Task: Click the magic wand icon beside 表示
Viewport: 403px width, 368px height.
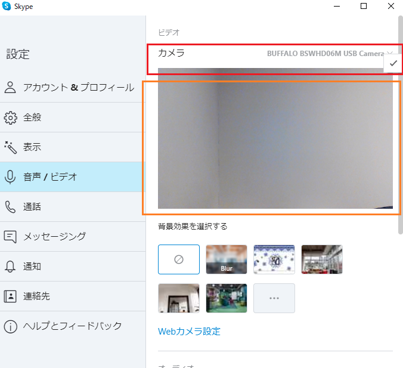Action: (10, 147)
